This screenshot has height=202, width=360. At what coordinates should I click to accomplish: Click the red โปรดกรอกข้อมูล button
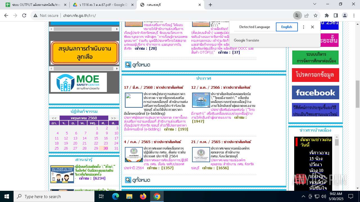pos(315,75)
